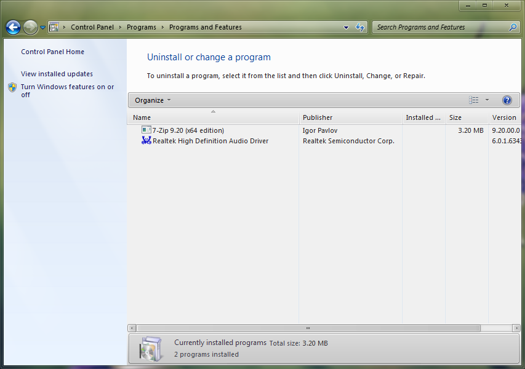Sort by the Publisher column header
The width and height of the screenshot is (525, 369).
(351, 117)
